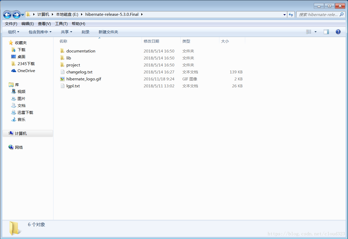Open 文档 library
348x239 pixels.
[x=21, y=106]
